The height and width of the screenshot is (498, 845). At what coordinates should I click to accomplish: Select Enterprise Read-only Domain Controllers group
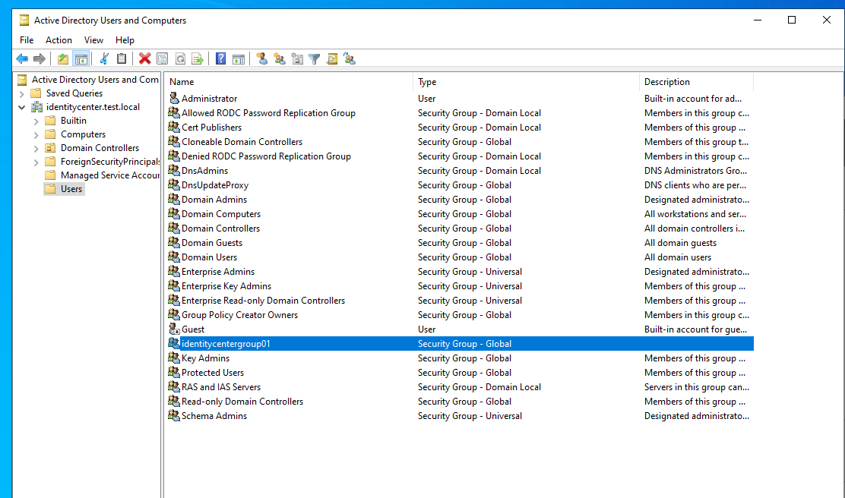click(263, 301)
